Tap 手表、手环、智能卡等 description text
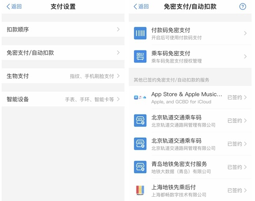Viewport: 255px width, 201px height. click(90, 99)
